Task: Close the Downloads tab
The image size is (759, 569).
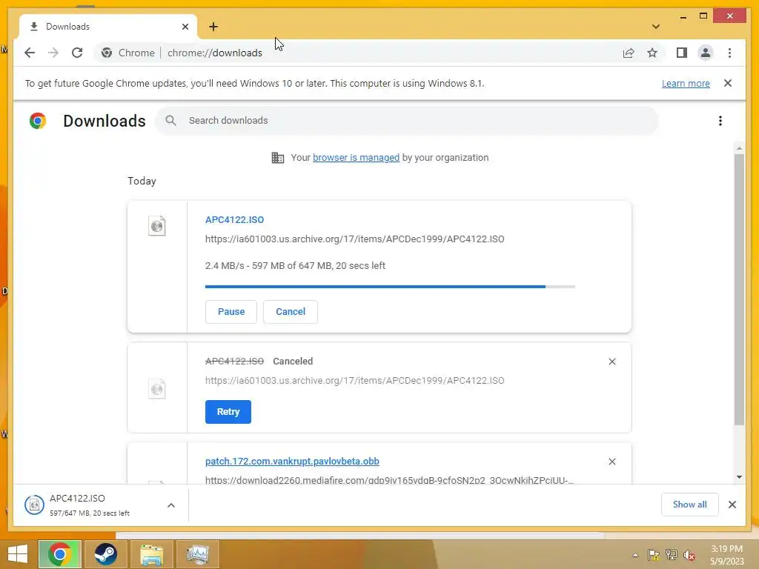Action: tap(185, 27)
